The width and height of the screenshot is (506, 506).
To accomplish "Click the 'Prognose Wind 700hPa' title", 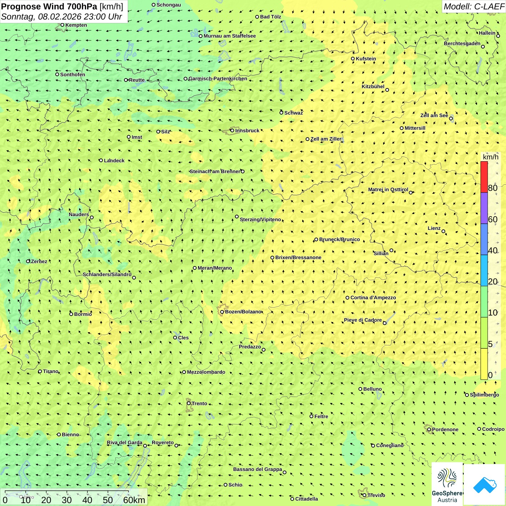I will coord(49,7).
